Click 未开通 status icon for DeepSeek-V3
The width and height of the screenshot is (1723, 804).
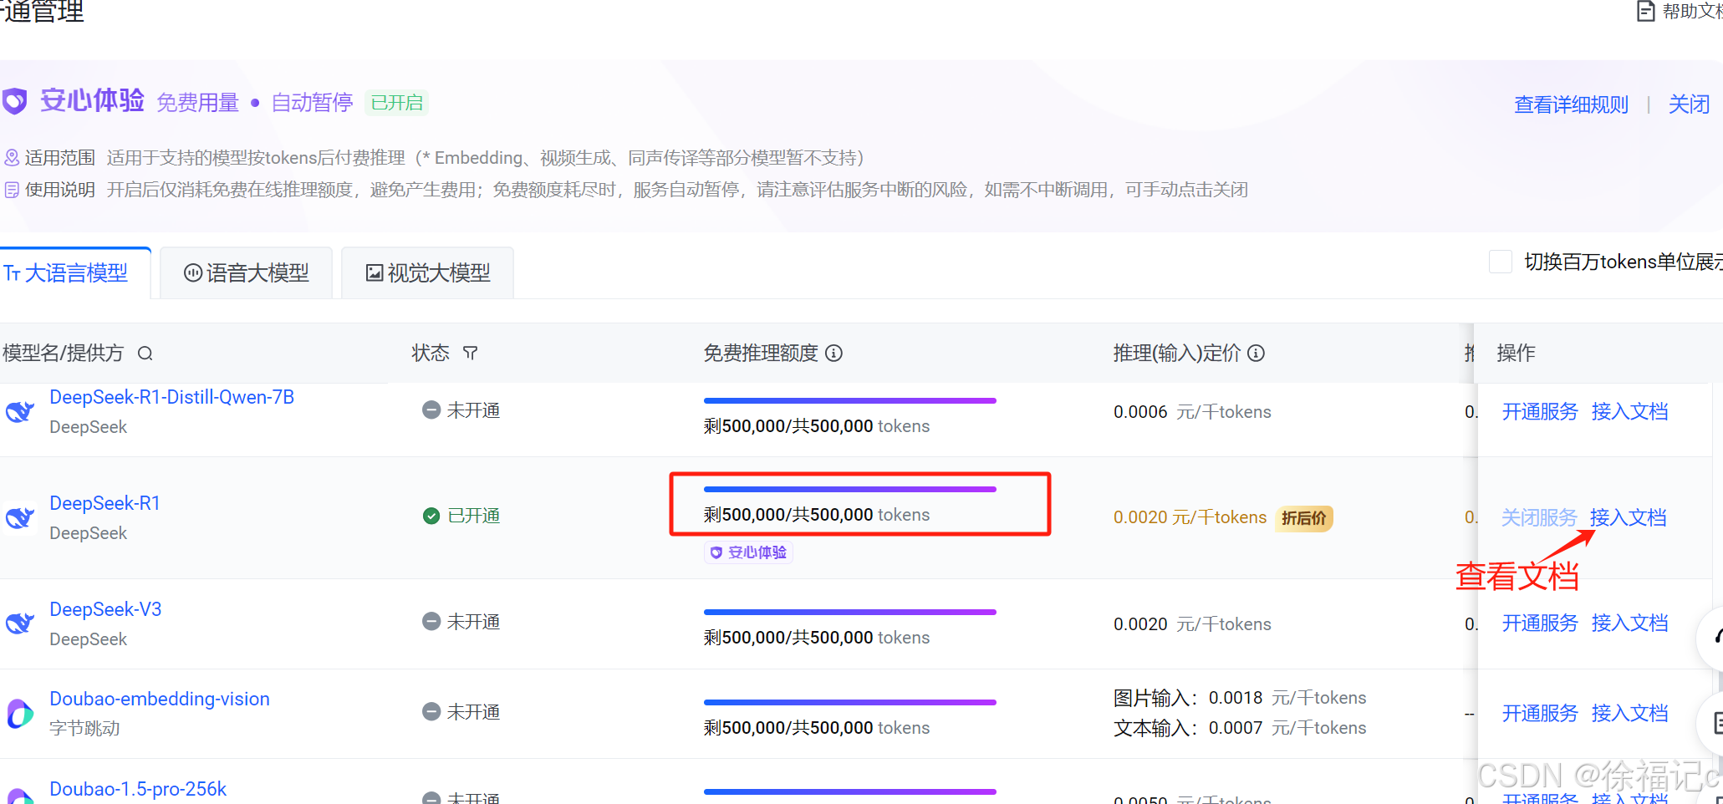click(x=431, y=622)
